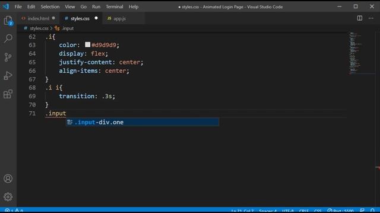Accept the .input-div.one suggestion

(x=142, y=122)
